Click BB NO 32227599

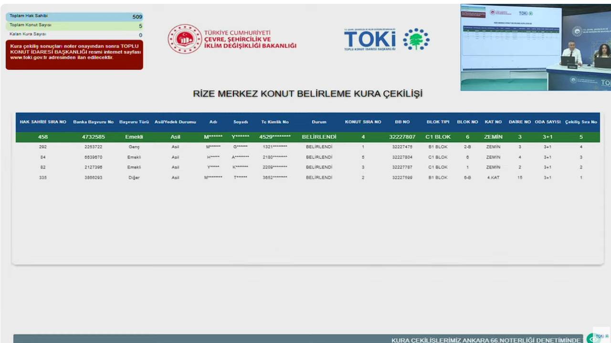click(402, 178)
